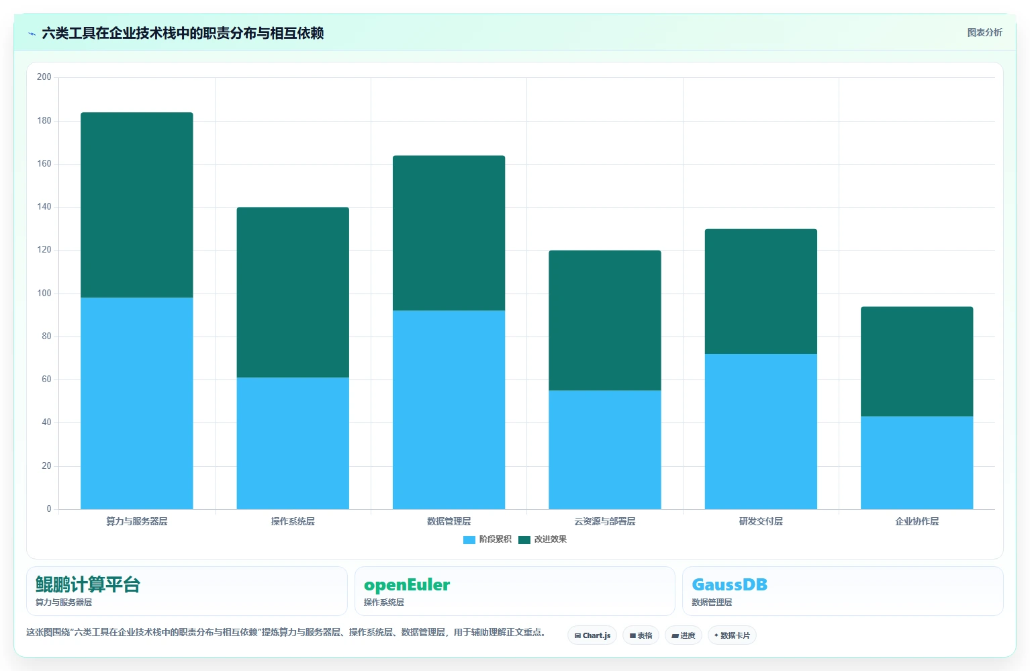Image resolution: width=1030 pixels, height=671 pixels.
Task: Click the green 数据管理层 bar segment
Action: (449, 233)
